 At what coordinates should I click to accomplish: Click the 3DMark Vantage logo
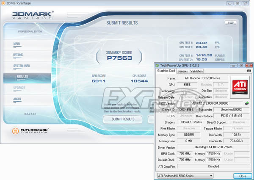(33, 15)
